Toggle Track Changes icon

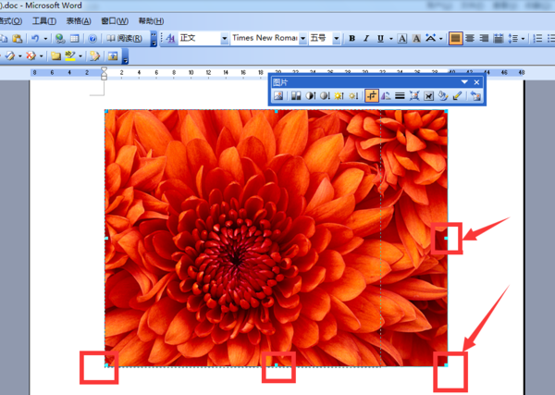[94, 56]
